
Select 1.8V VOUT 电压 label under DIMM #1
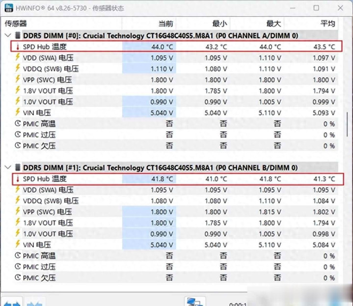(x=48, y=223)
